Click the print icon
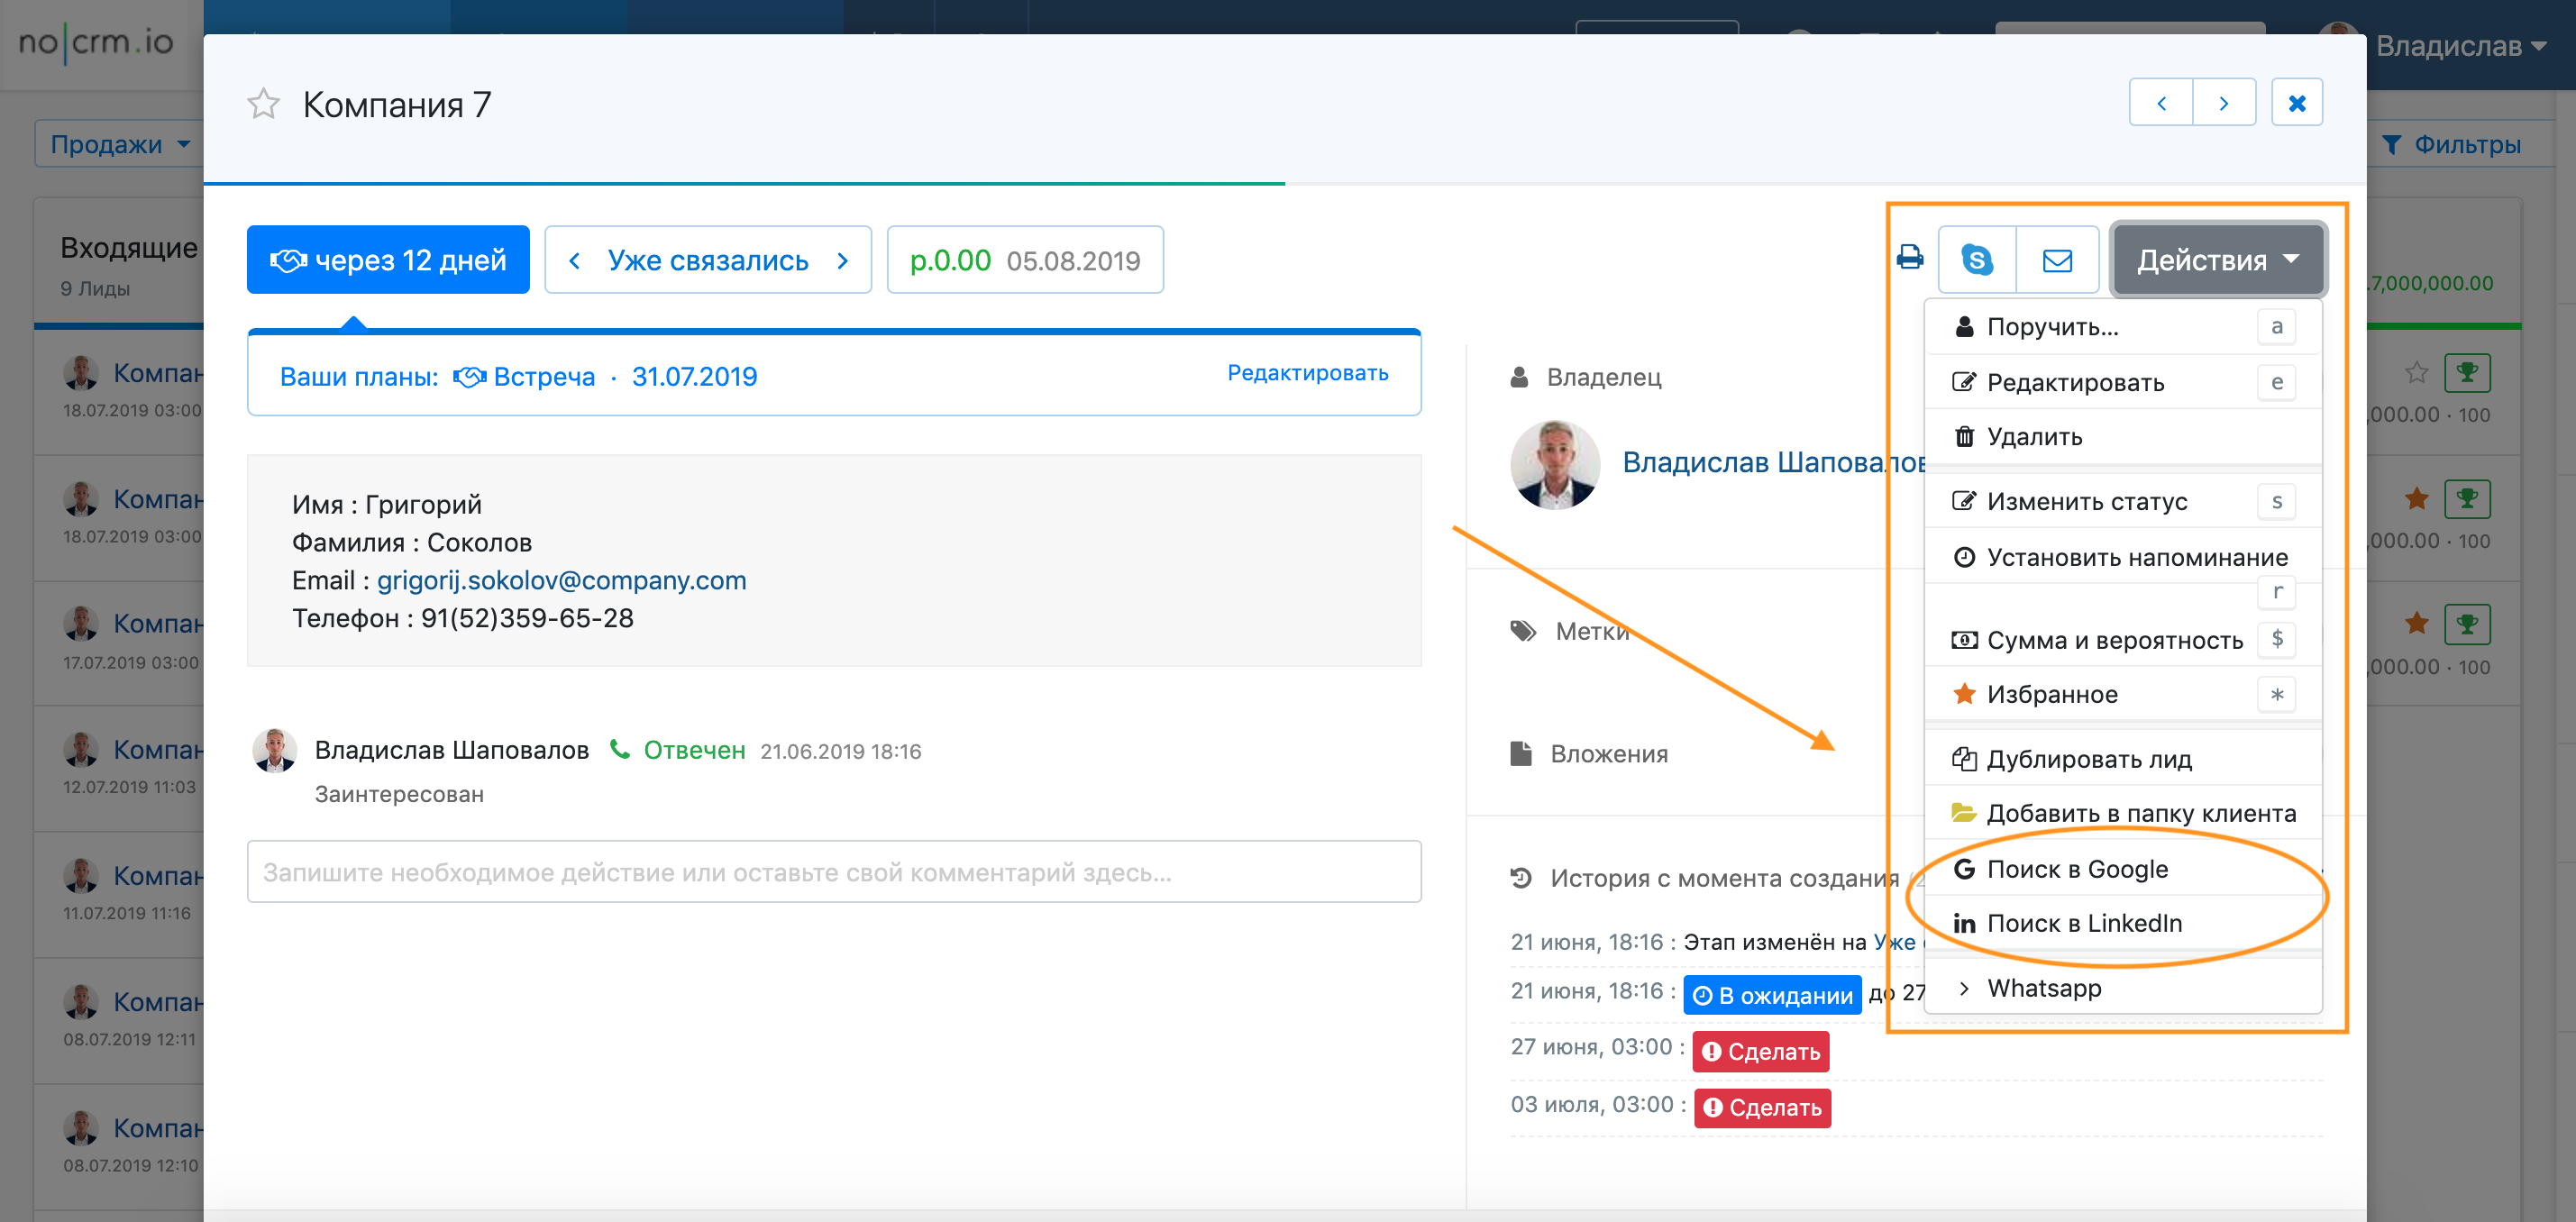The width and height of the screenshot is (2576, 1222). tap(1909, 259)
